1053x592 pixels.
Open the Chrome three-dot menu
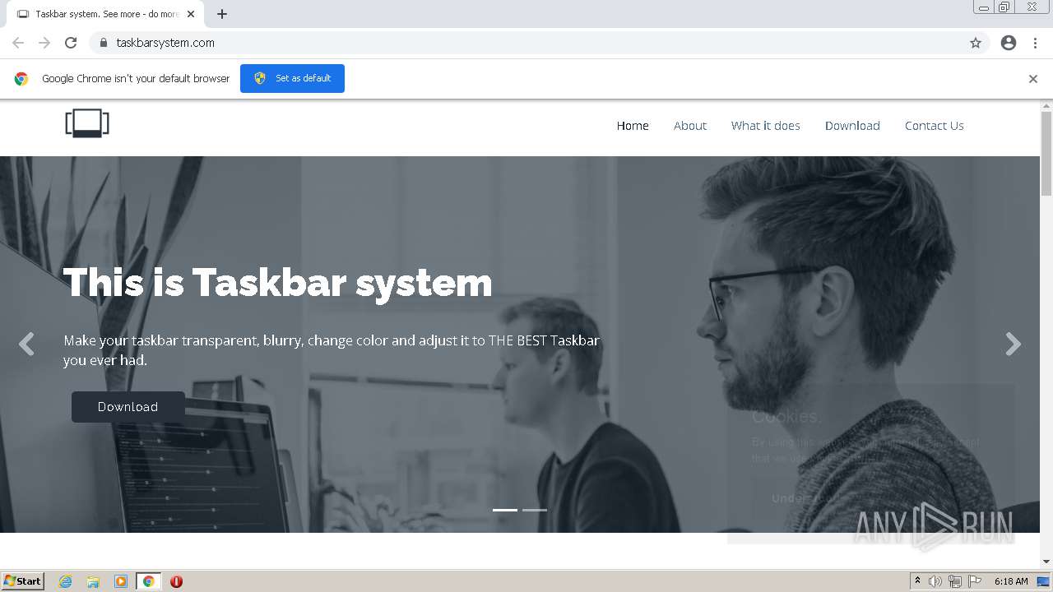click(1035, 43)
